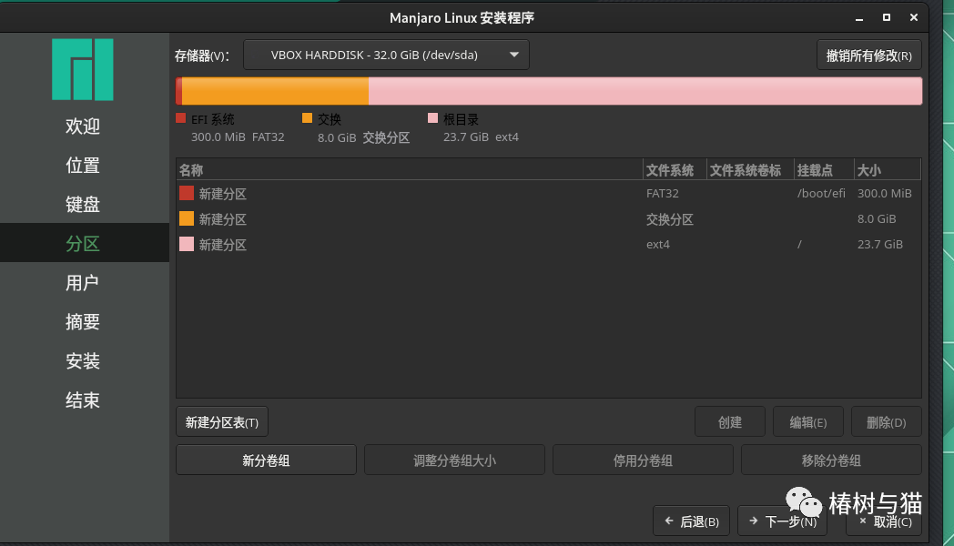The height and width of the screenshot is (546, 954).
Task: Click 撤销所有修改(R) button
Action: tap(868, 56)
